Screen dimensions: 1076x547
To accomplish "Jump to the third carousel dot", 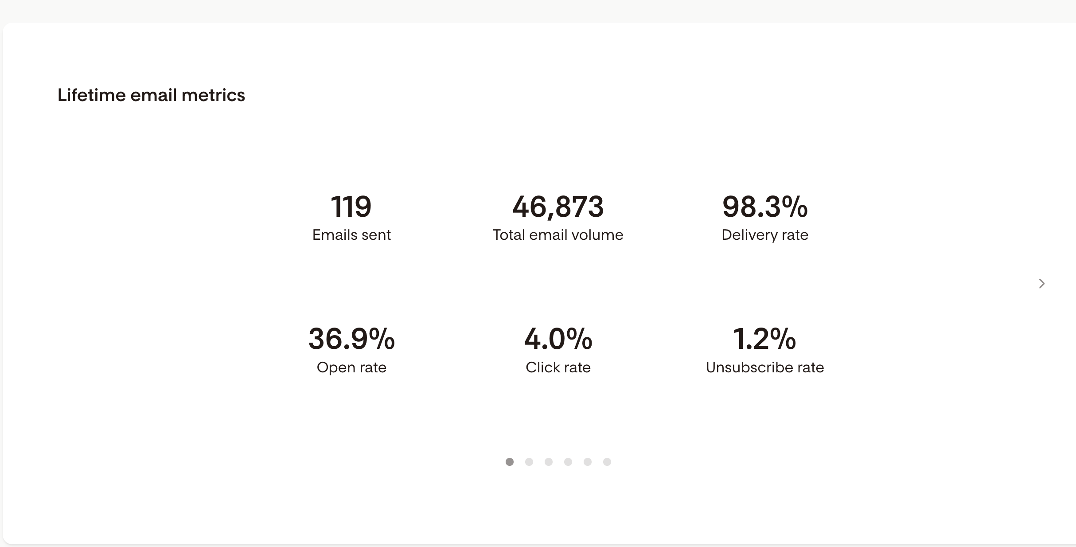I will pos(549,462).
